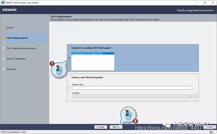This screenshot has height=134, width=217.
Task: Click the language flag icon in status bar
Action: click(211, 132)
